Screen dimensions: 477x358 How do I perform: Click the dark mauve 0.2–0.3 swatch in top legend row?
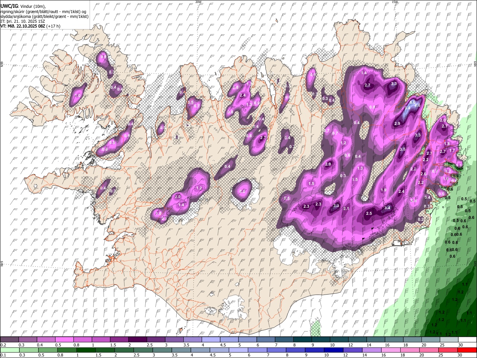pos(9,339)
